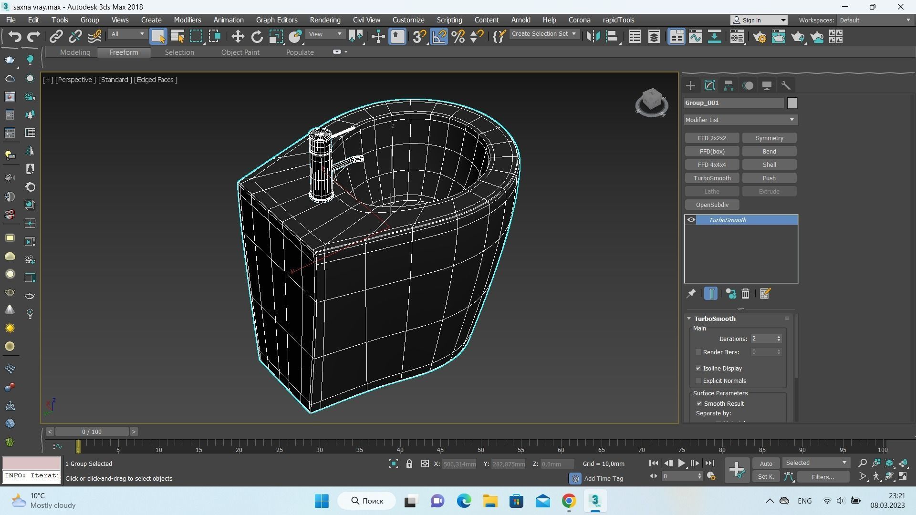The image size is (916, 515).
Task: Open the Selected key filter dropdown
Action: (816, 463)
